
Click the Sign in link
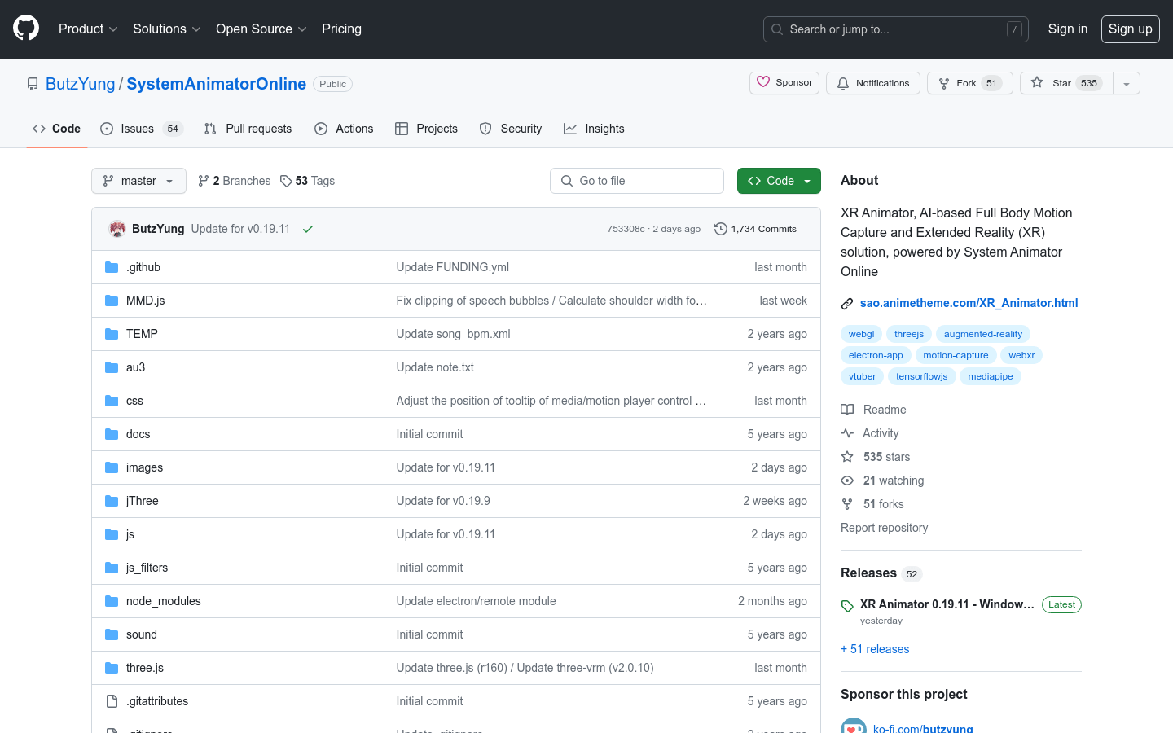pos(1067,29)
